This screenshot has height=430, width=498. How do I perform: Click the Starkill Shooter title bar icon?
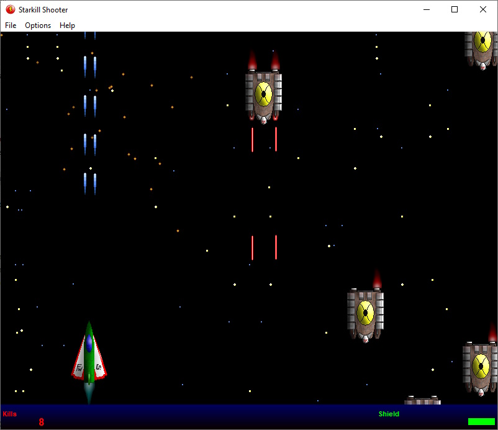coord(10,9)
